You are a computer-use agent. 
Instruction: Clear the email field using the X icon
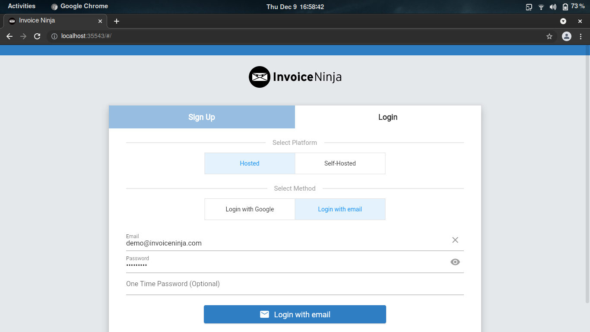click(455, 240)
